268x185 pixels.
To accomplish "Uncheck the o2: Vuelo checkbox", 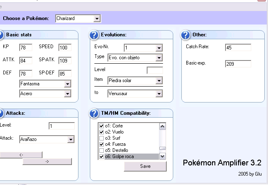I will [102, 132].
